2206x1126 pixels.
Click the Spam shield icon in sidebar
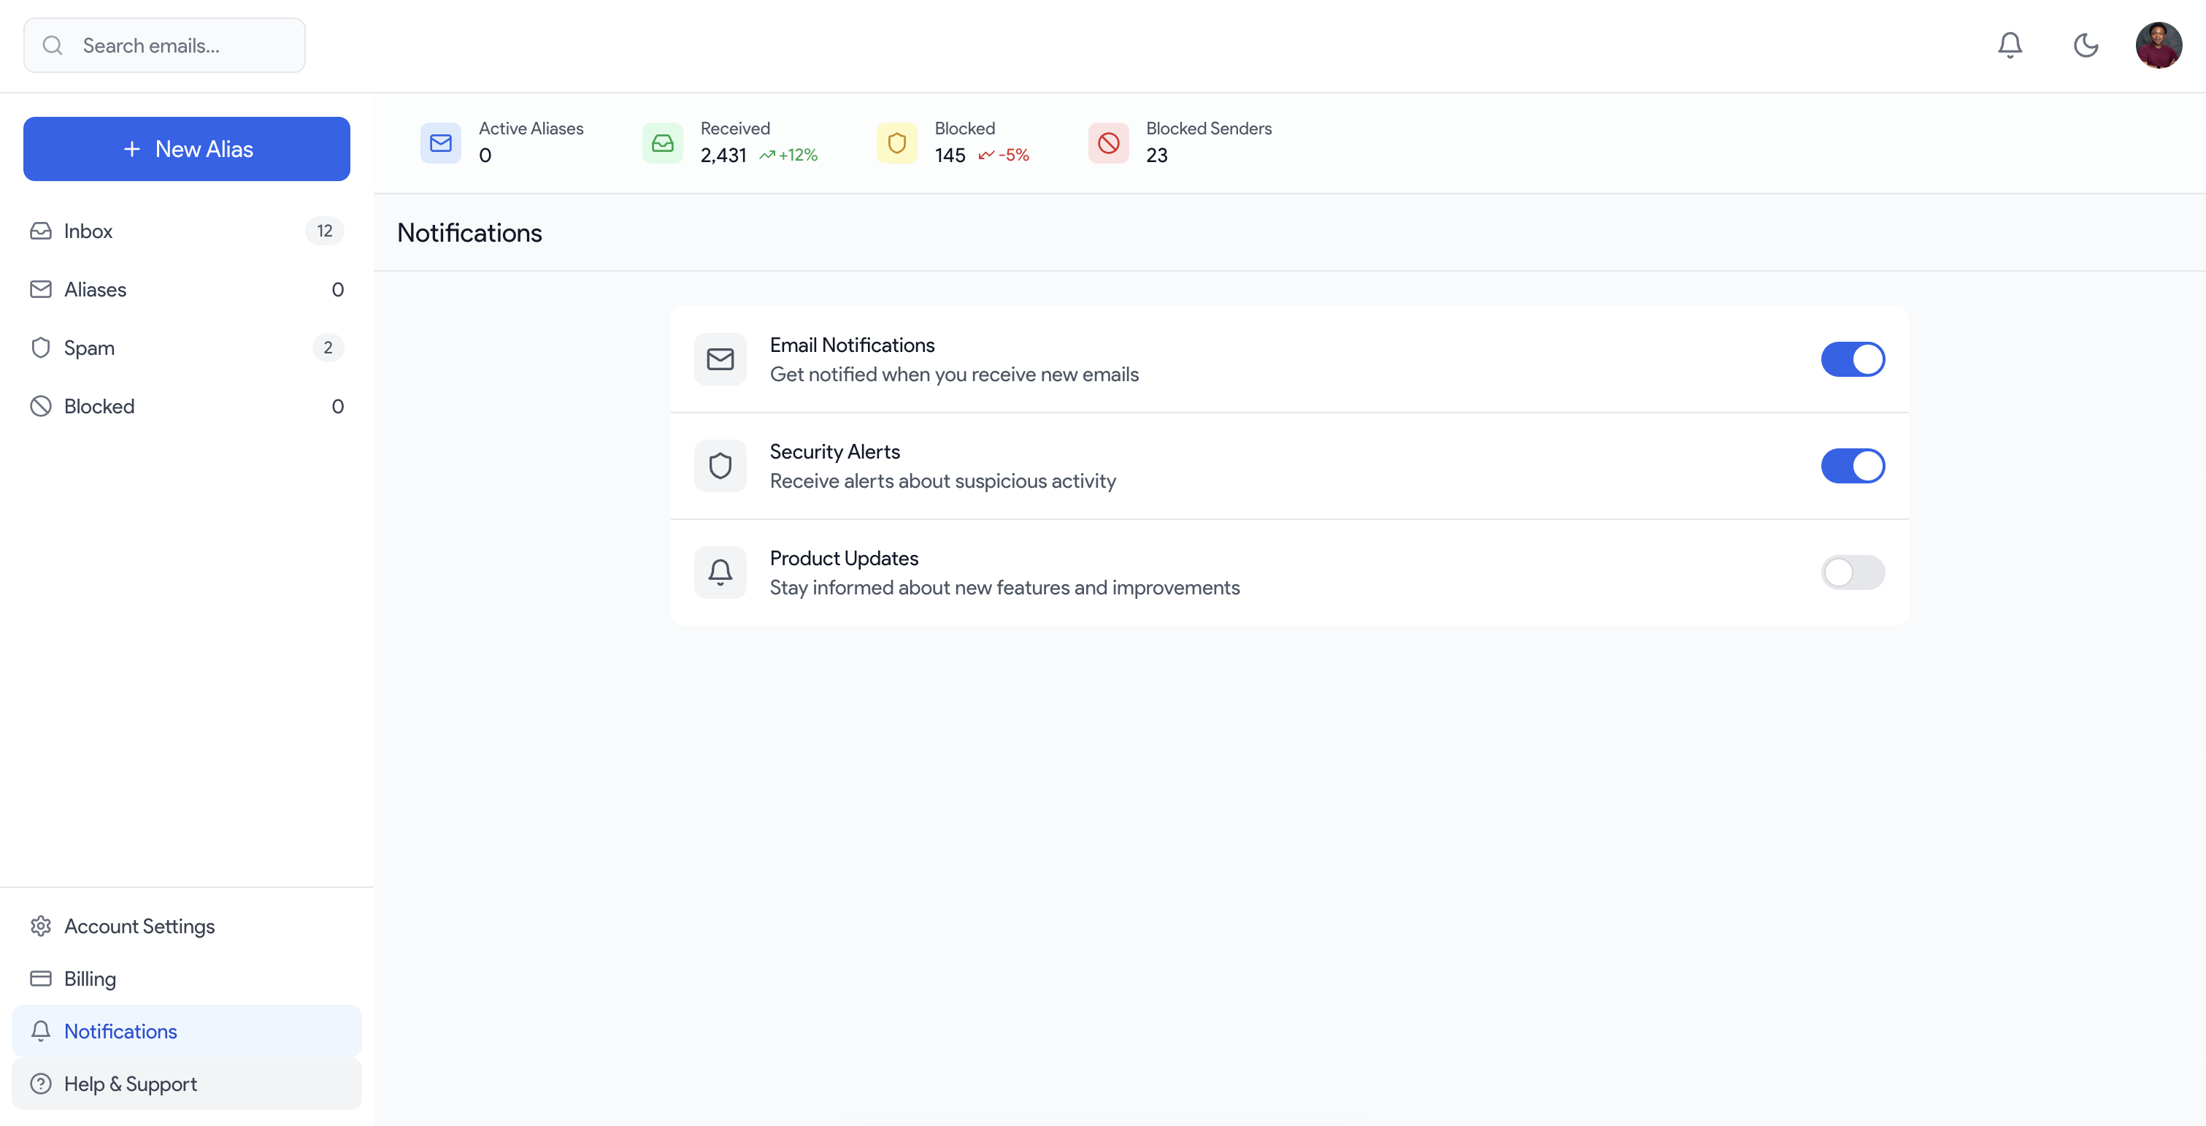[41, 348]
